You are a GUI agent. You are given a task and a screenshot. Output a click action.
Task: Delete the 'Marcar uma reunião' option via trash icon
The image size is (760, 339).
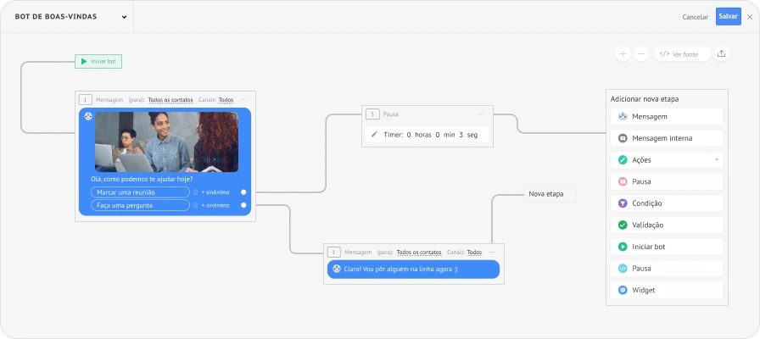click(x=196, y=192)
